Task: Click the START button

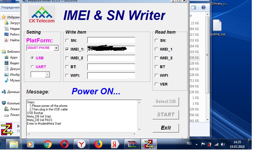Action: (166, 115)
